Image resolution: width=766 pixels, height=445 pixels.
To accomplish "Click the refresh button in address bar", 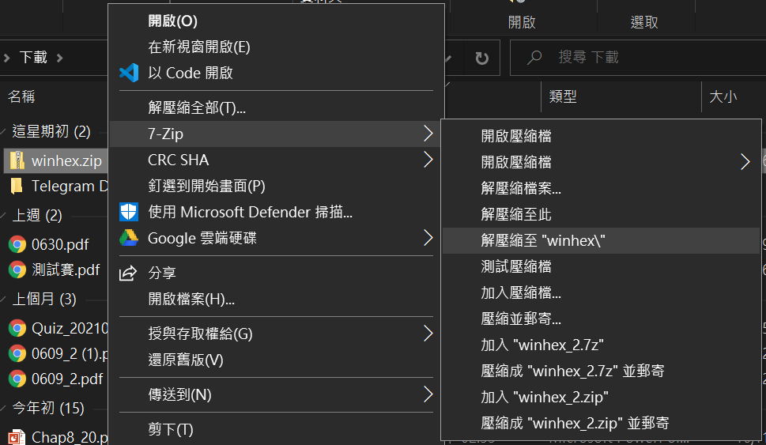I will [481, 58].
